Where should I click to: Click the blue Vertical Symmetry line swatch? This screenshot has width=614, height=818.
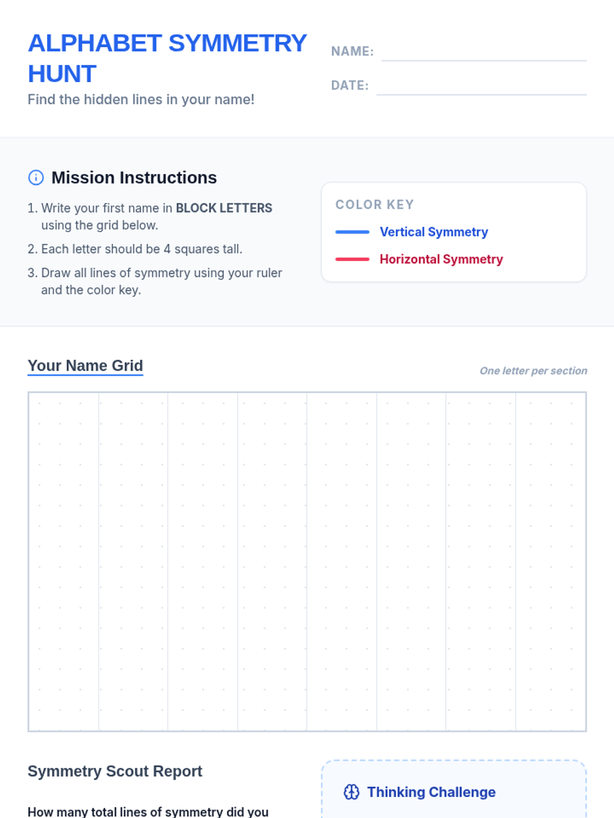[352, 232]
